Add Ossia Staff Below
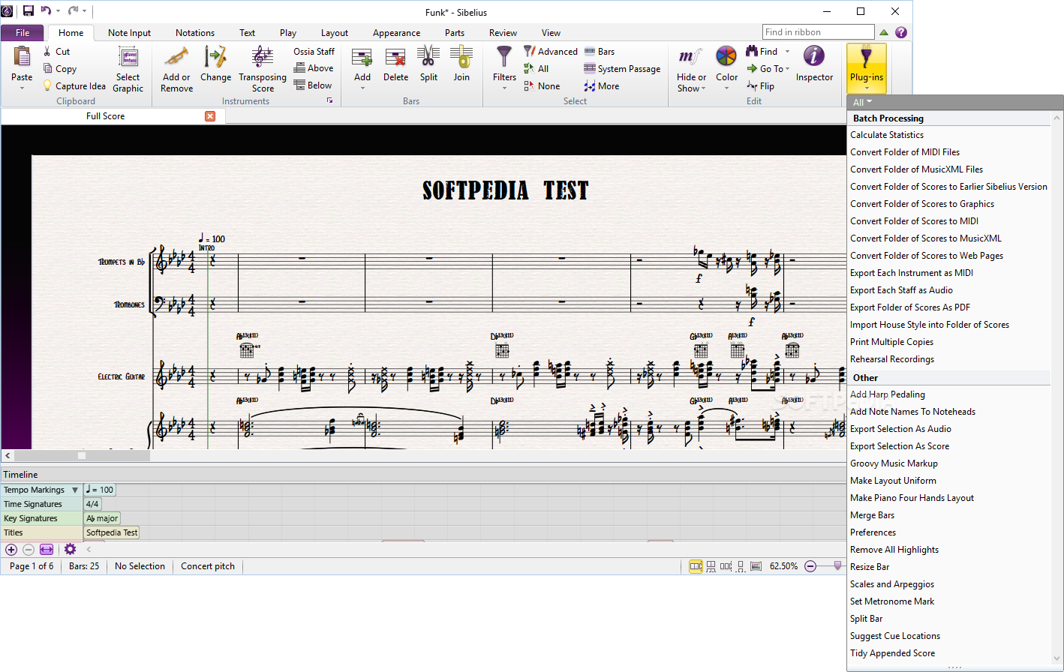The height and width of the screenshot is (672, 1064). [313, 85]
